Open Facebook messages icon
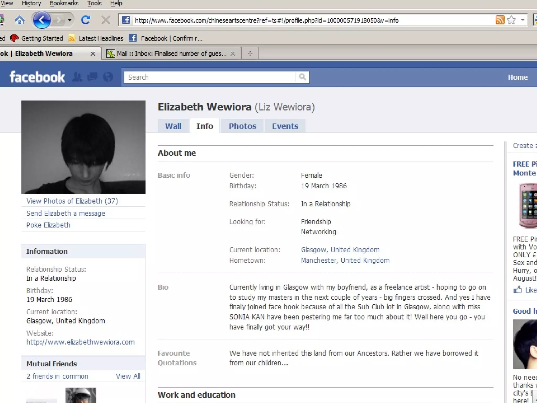Image resolution: width=537 pixels, height=403 pixels. pyautogui.click(x=92, y=77)
